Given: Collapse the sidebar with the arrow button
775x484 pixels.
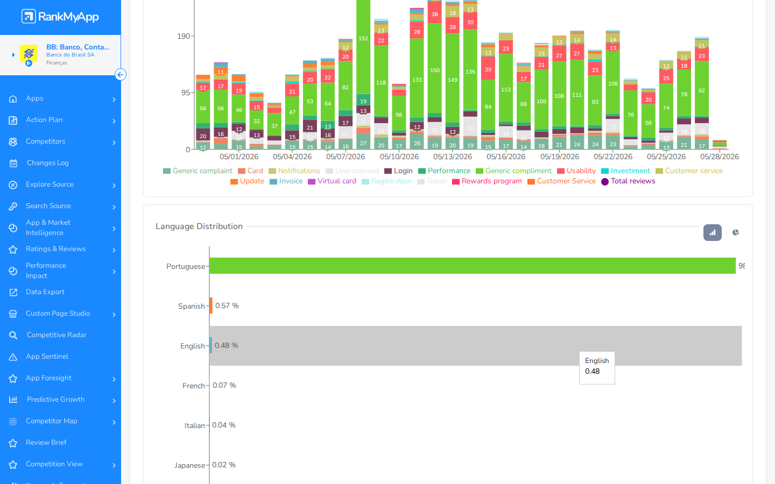Looking at the screenshot, I should pos(121,75).
